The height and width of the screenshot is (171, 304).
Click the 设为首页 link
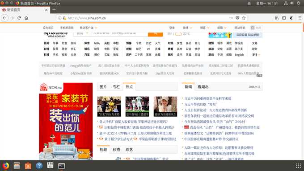[x=48, y=28]
